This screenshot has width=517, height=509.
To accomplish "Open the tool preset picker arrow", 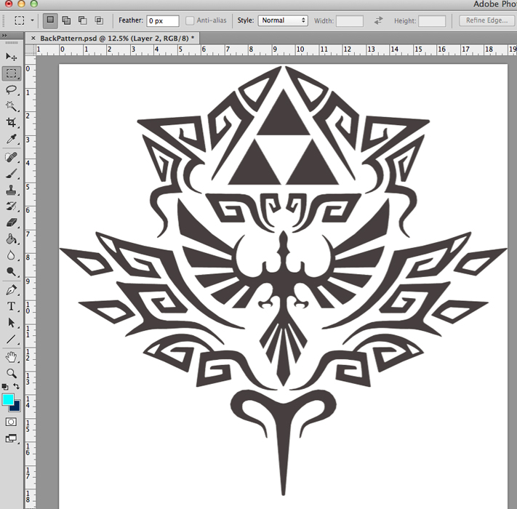I will (x=32, y=20).
